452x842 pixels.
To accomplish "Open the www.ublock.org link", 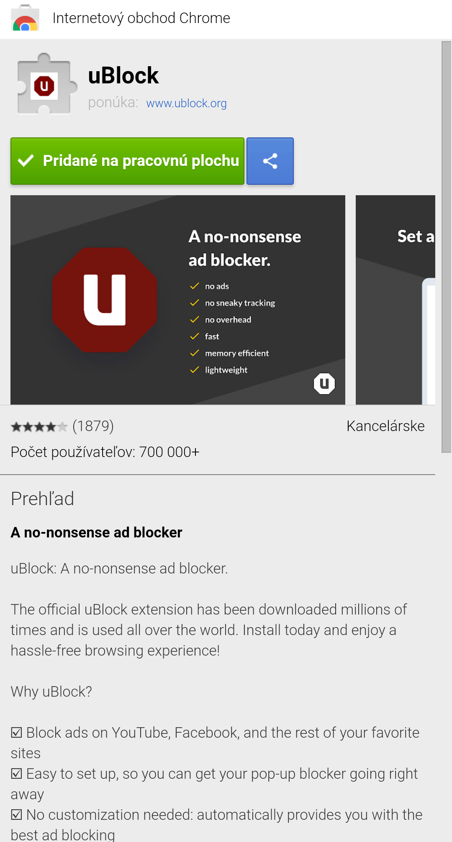I will click(186, 103).
